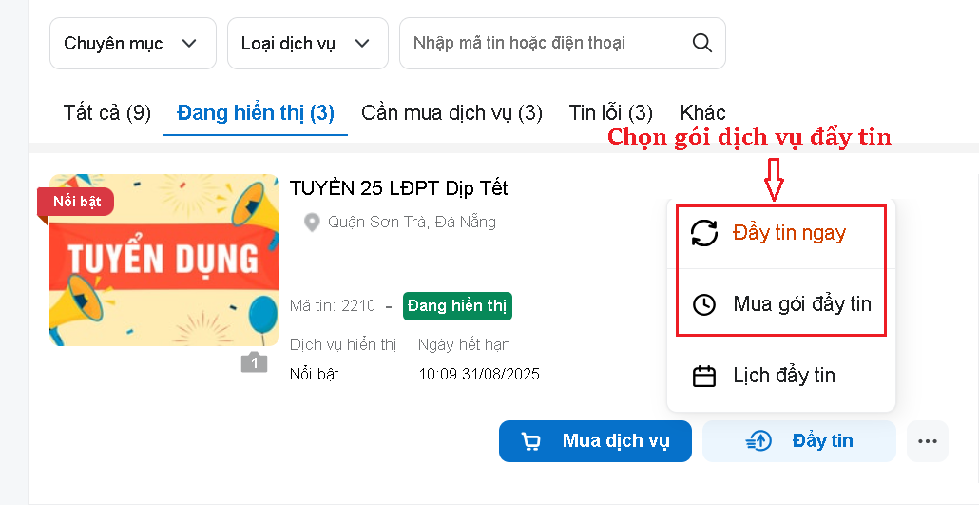Focus the Nhập mã tin search field
The height and width of the screenshot is (505, 979).
[x=547, y=43]
